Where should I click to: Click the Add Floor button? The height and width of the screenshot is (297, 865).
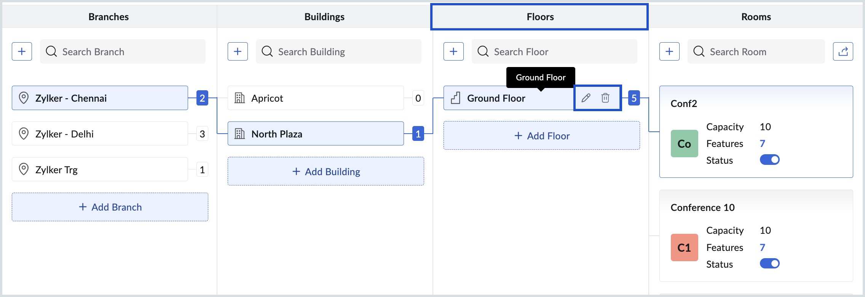coord(541,136)
